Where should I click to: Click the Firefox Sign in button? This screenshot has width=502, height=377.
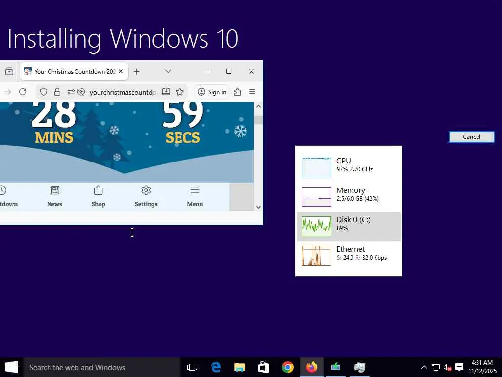pos(212,92)
